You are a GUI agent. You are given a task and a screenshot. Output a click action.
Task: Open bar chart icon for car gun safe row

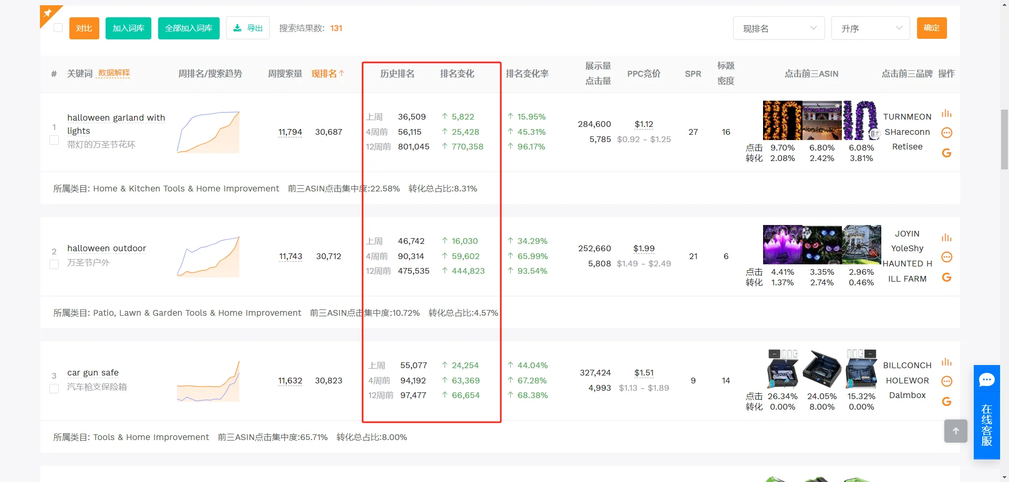pos(946,362)
